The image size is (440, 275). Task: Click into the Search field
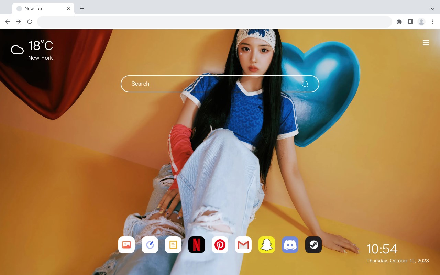click(x=220, y=84)
